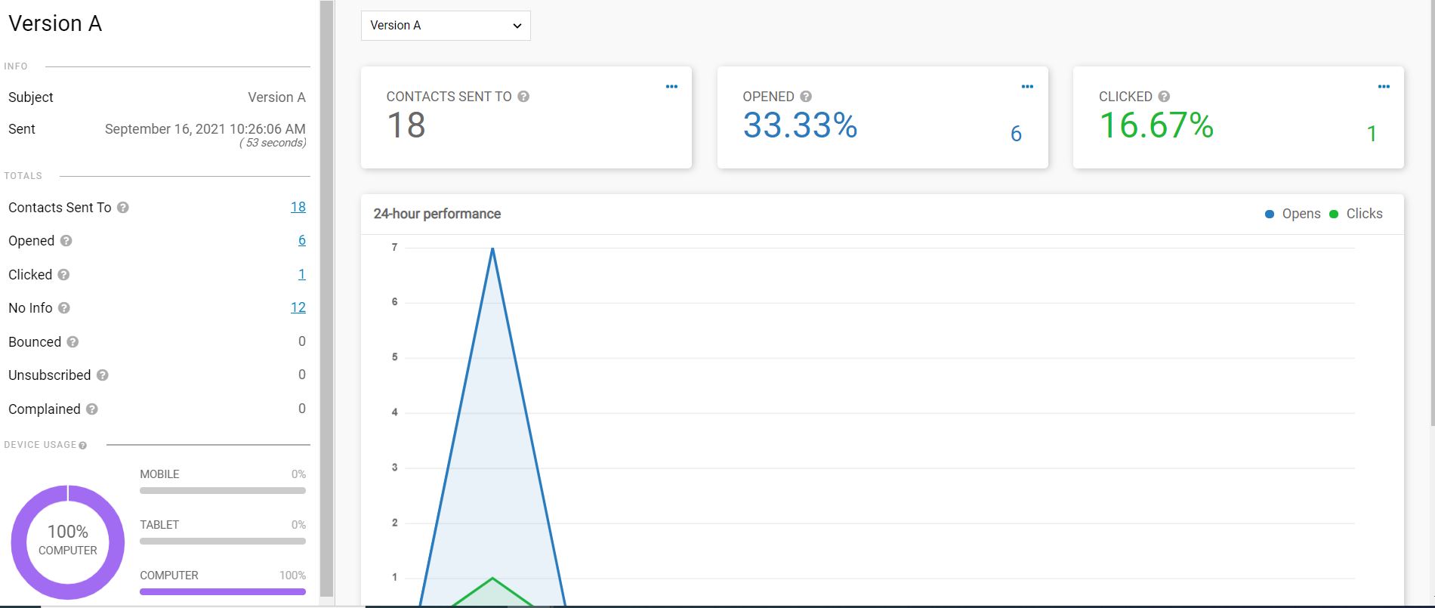Click help icon beside Contacts Sent To total
1435x608 pixels.
[x=123, y=208]
